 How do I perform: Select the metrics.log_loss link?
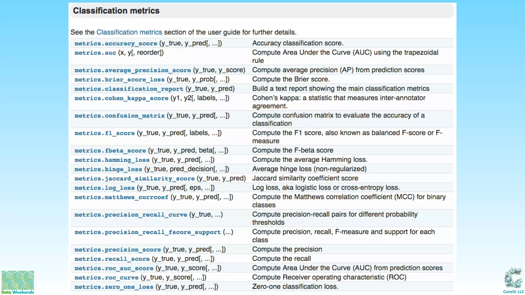(104, 188)
